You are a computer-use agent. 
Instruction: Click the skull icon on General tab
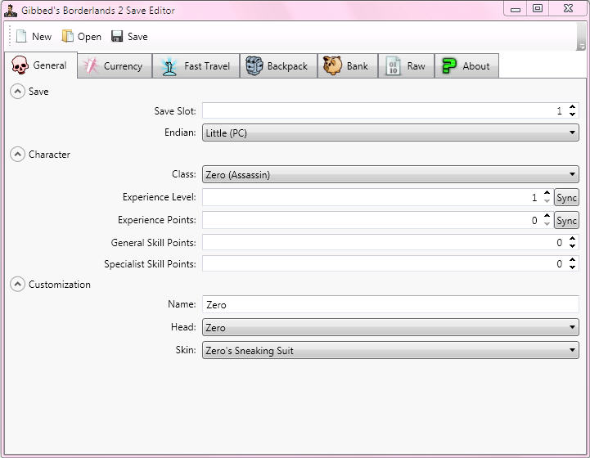(x=20, y=65)
